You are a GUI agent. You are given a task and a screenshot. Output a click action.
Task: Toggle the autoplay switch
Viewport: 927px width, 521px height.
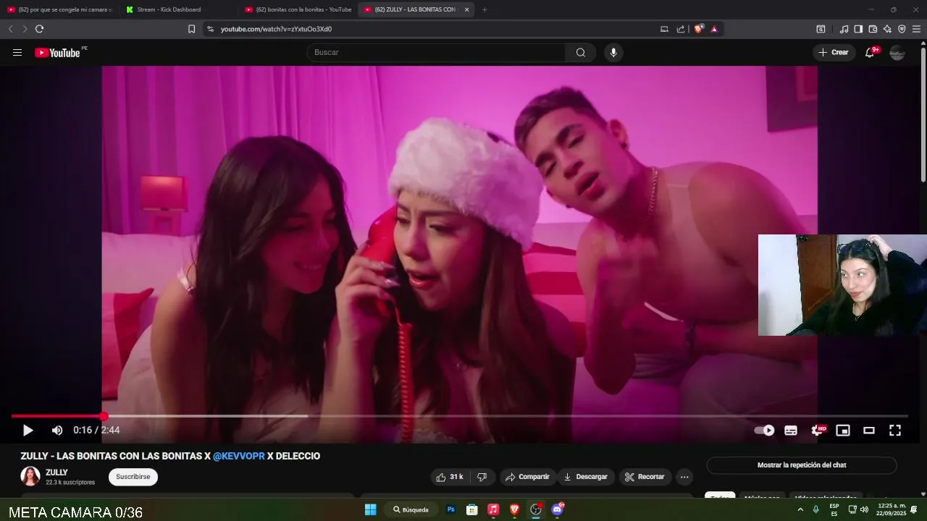click(x=764, y=431)
